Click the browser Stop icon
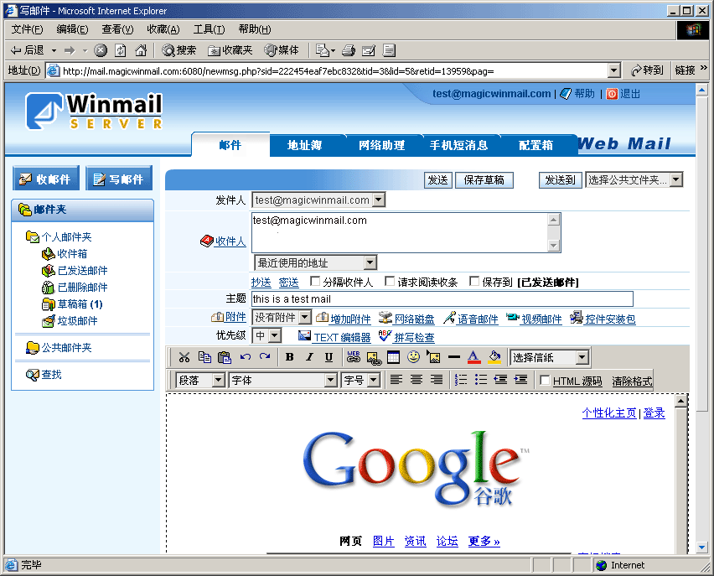 [101, 50]
